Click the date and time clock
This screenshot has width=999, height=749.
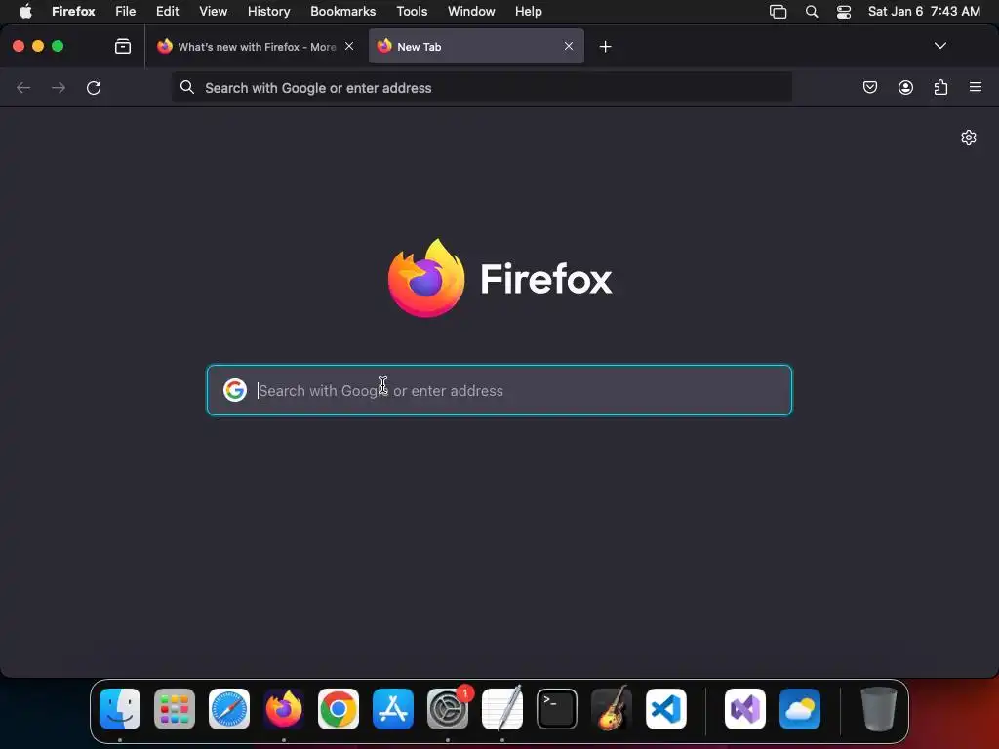point(924,11)
